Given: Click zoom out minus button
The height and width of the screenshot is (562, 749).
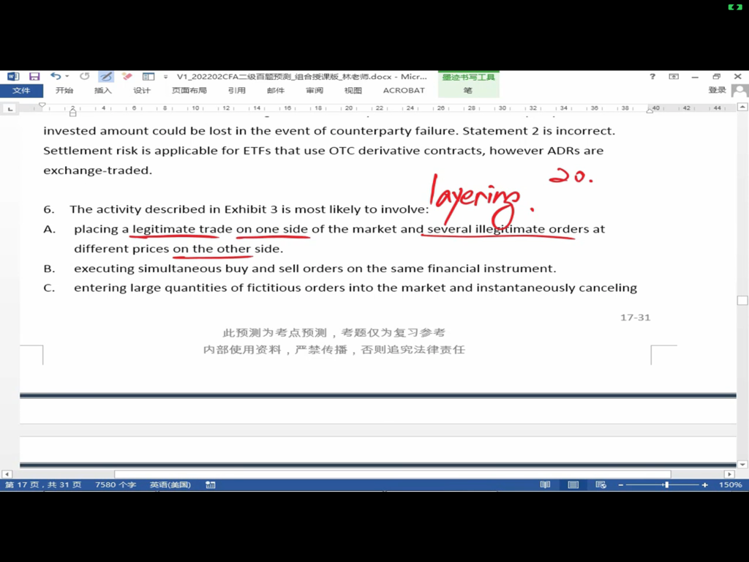Looking at the screenshot, I should (620, 484).
